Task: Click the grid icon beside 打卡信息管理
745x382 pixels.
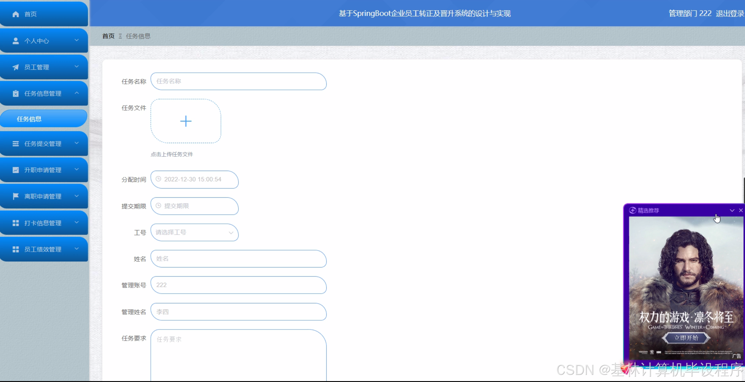Action: point(16,223)
